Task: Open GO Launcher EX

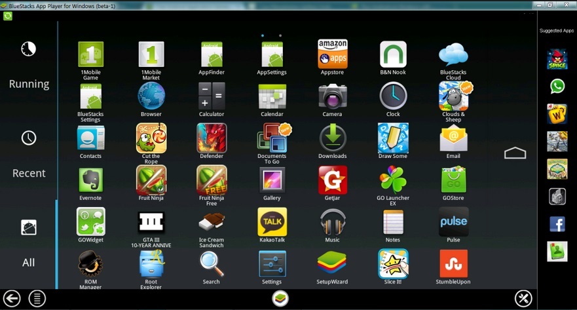Action: (x=393, y=180)
